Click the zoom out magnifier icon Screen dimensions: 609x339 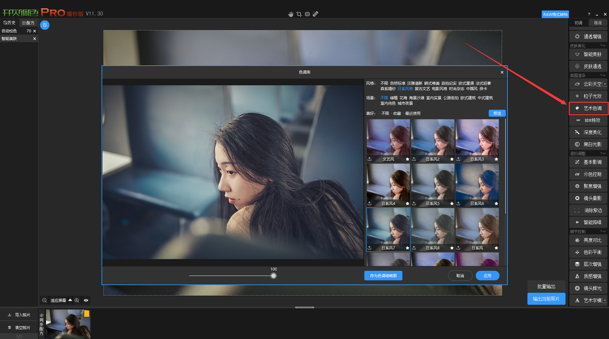[x=45, y=300]
